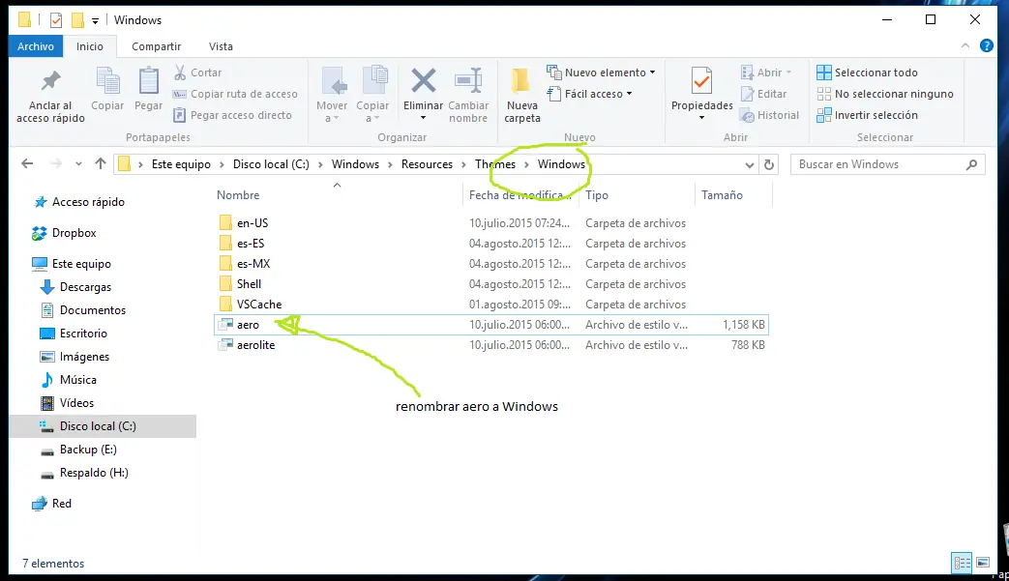Open Acceso rápido in navigation pane
This screenshot has height=581, width=1009.
[78, 202]
